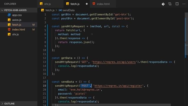Click the JS icon beside xhr.js in explorer

(x=9, y=34)
